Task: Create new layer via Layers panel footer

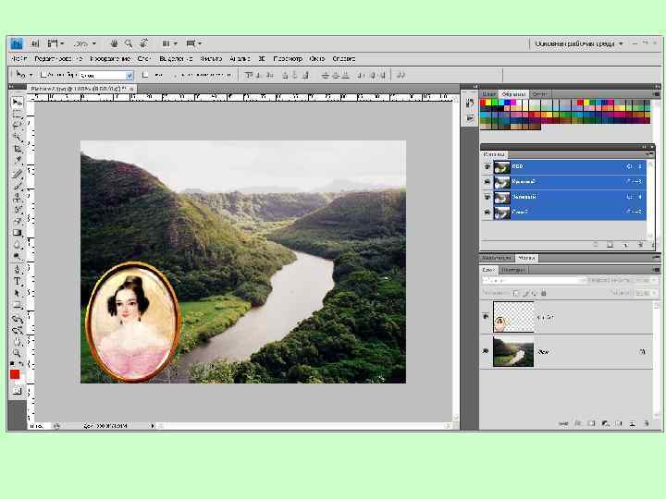Action: tap(633, 423)
